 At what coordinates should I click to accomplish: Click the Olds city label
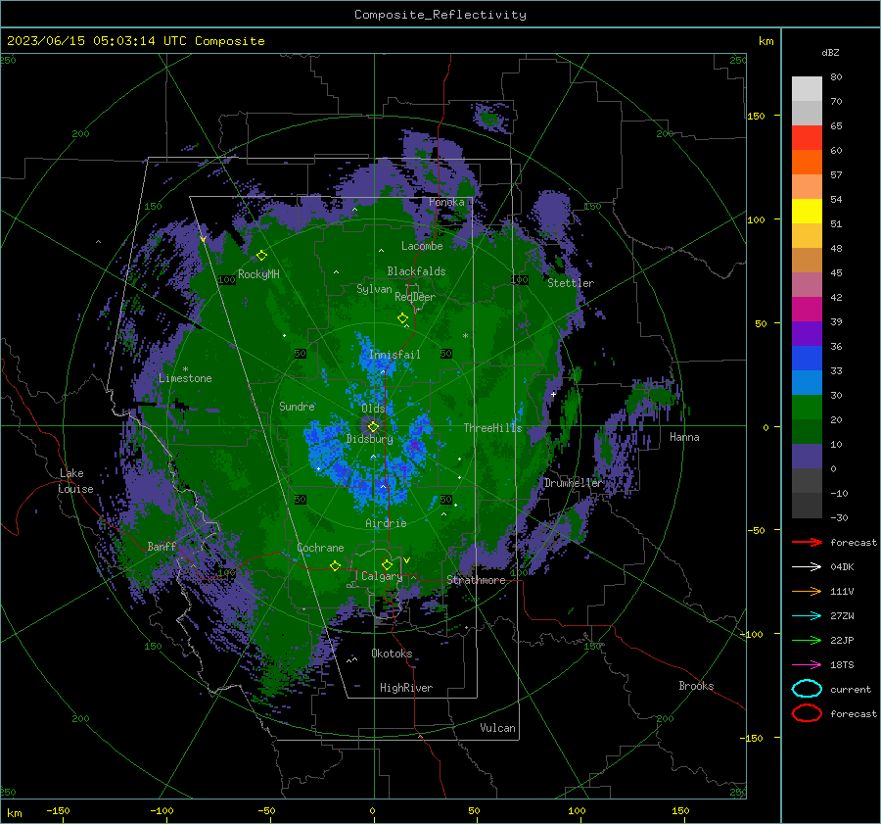pyautogui.click(x=373, y=409)
